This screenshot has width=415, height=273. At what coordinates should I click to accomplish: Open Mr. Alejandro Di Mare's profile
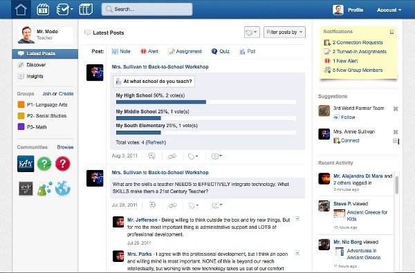coord(358,176)
